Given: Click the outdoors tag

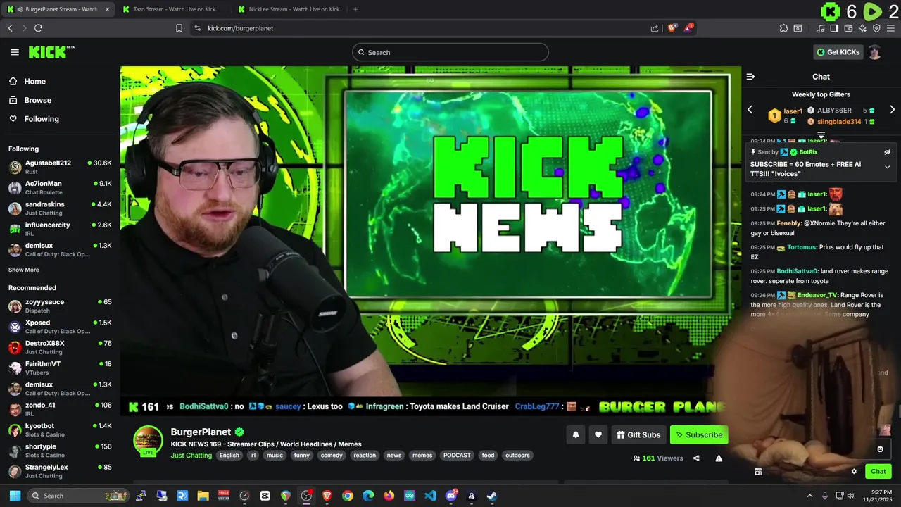Looking at the screenshot, I should click(x=517, y=456).
